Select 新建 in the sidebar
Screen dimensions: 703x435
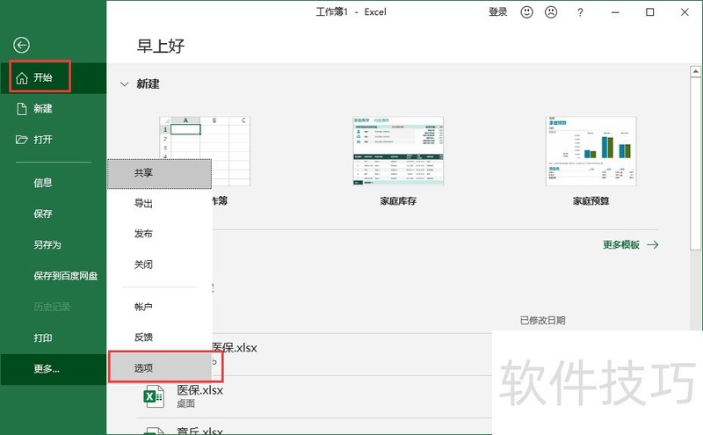[x=53, y=108]
